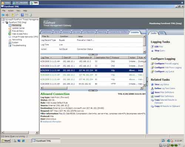Click the Networking icon in tree
The height and width of the screenshot is (147, 185).
click(10, 40)
